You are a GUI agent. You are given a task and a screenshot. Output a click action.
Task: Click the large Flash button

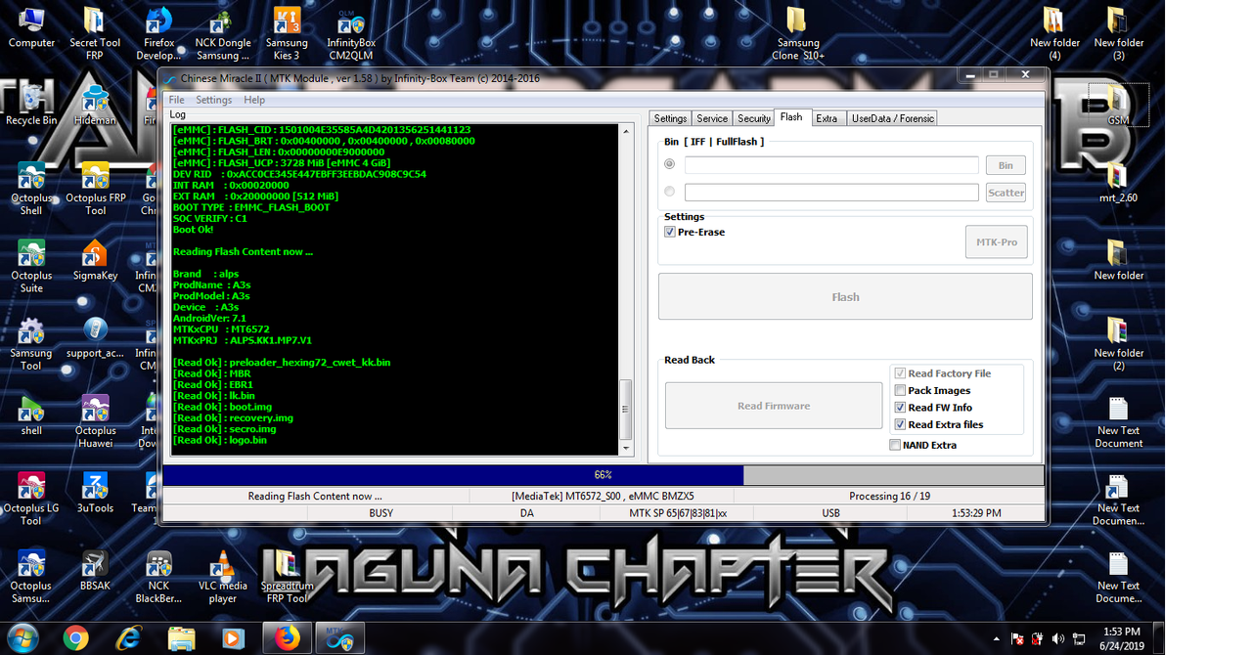pos(845,296)
